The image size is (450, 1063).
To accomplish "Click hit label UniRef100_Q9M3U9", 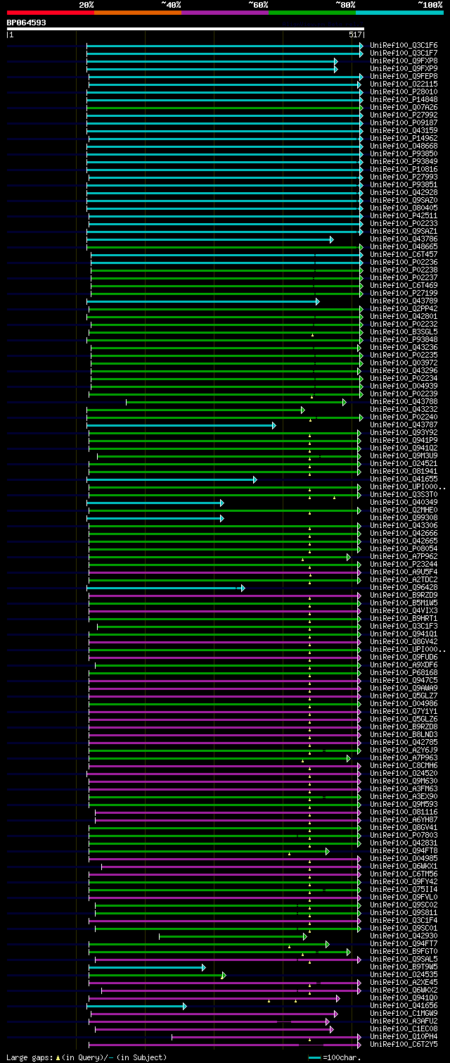I will [x=404, y=456].
